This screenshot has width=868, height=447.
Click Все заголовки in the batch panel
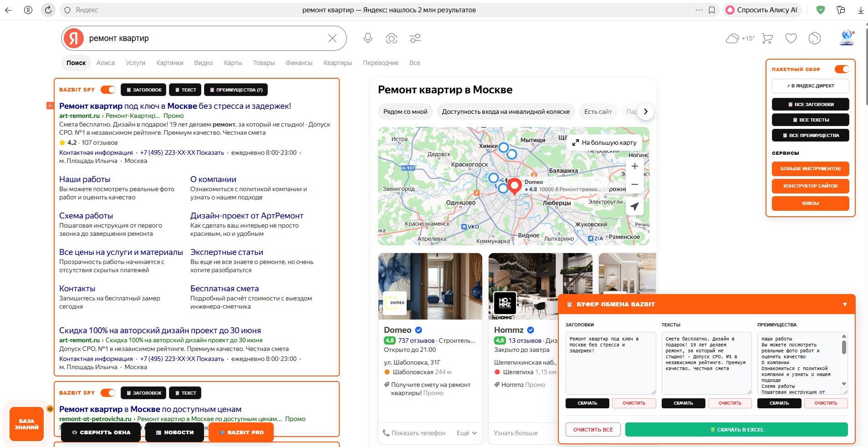click(x=811, y=104)
